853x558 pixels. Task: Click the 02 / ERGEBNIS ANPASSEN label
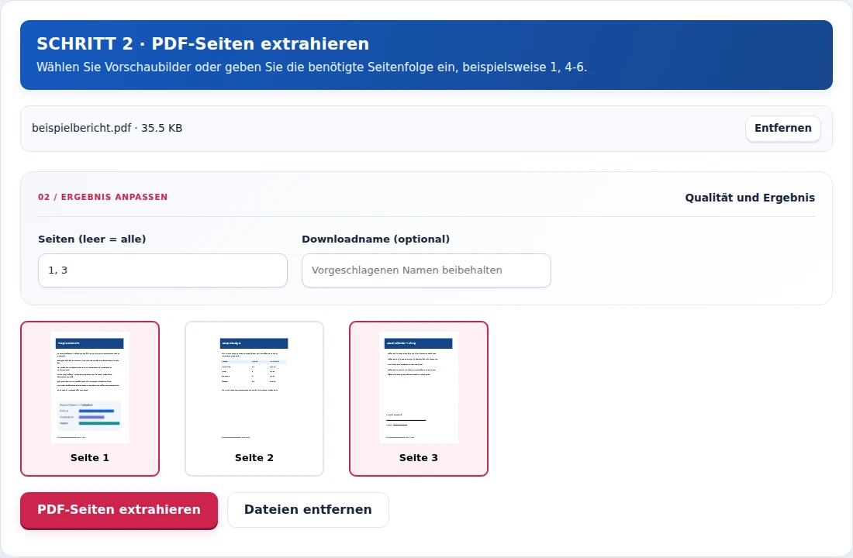[x=103, y=197]
